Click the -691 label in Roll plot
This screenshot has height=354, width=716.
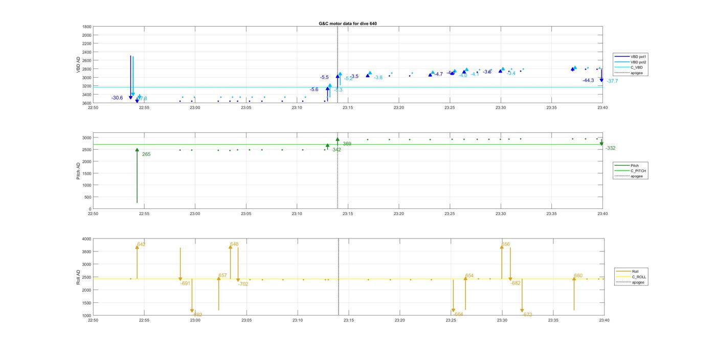click(185, 284)
